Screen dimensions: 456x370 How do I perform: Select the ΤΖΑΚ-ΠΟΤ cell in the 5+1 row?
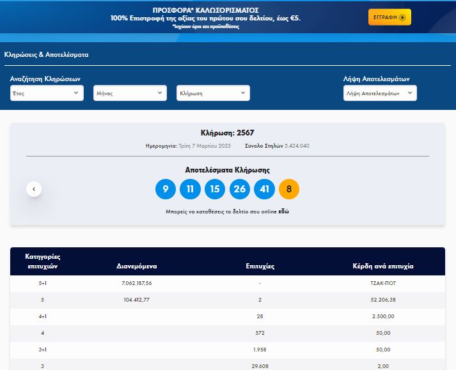point(383,283)
